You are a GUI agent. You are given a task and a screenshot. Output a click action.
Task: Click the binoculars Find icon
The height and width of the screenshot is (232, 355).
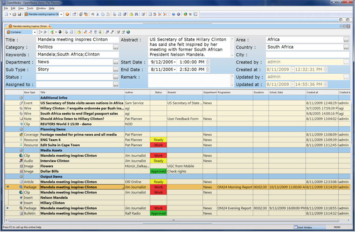[136, 14]
